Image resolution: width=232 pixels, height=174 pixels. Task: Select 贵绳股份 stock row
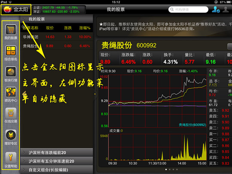[57, 46]
